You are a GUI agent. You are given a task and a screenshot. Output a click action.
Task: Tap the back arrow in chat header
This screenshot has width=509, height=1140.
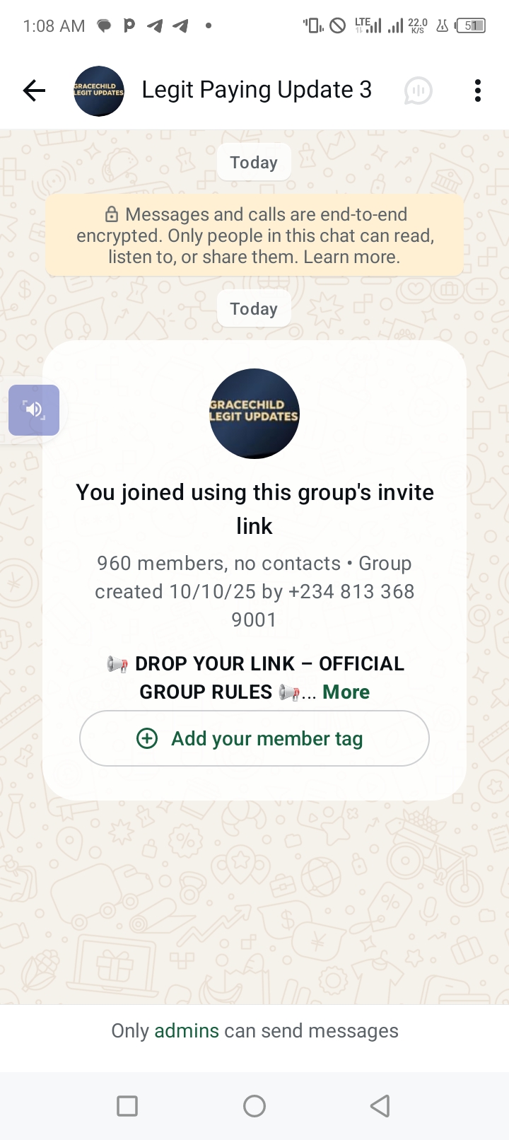[x=34, y=91]
